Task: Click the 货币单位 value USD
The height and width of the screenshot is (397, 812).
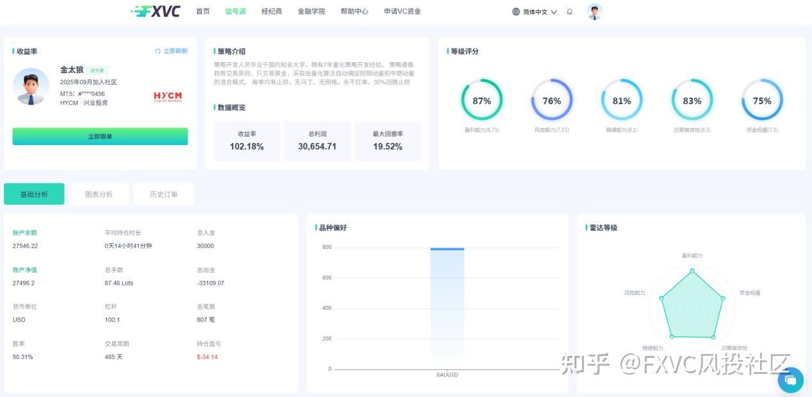Action: [19, 320]
